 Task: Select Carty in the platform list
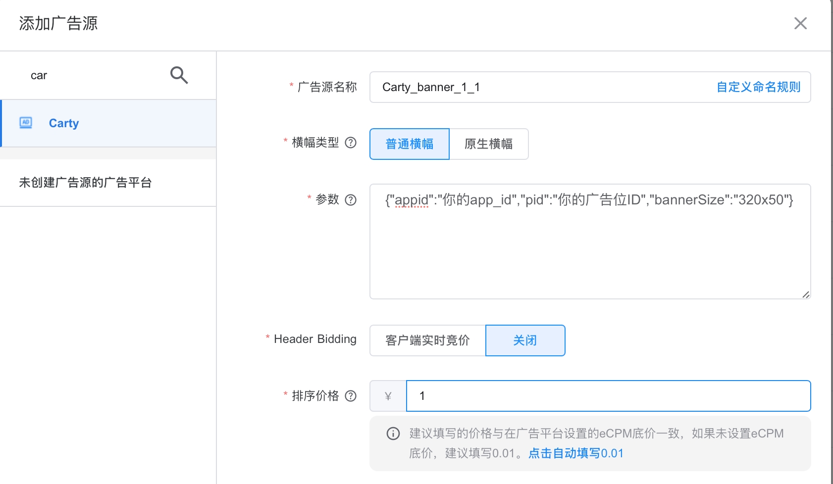click(64, 123)
